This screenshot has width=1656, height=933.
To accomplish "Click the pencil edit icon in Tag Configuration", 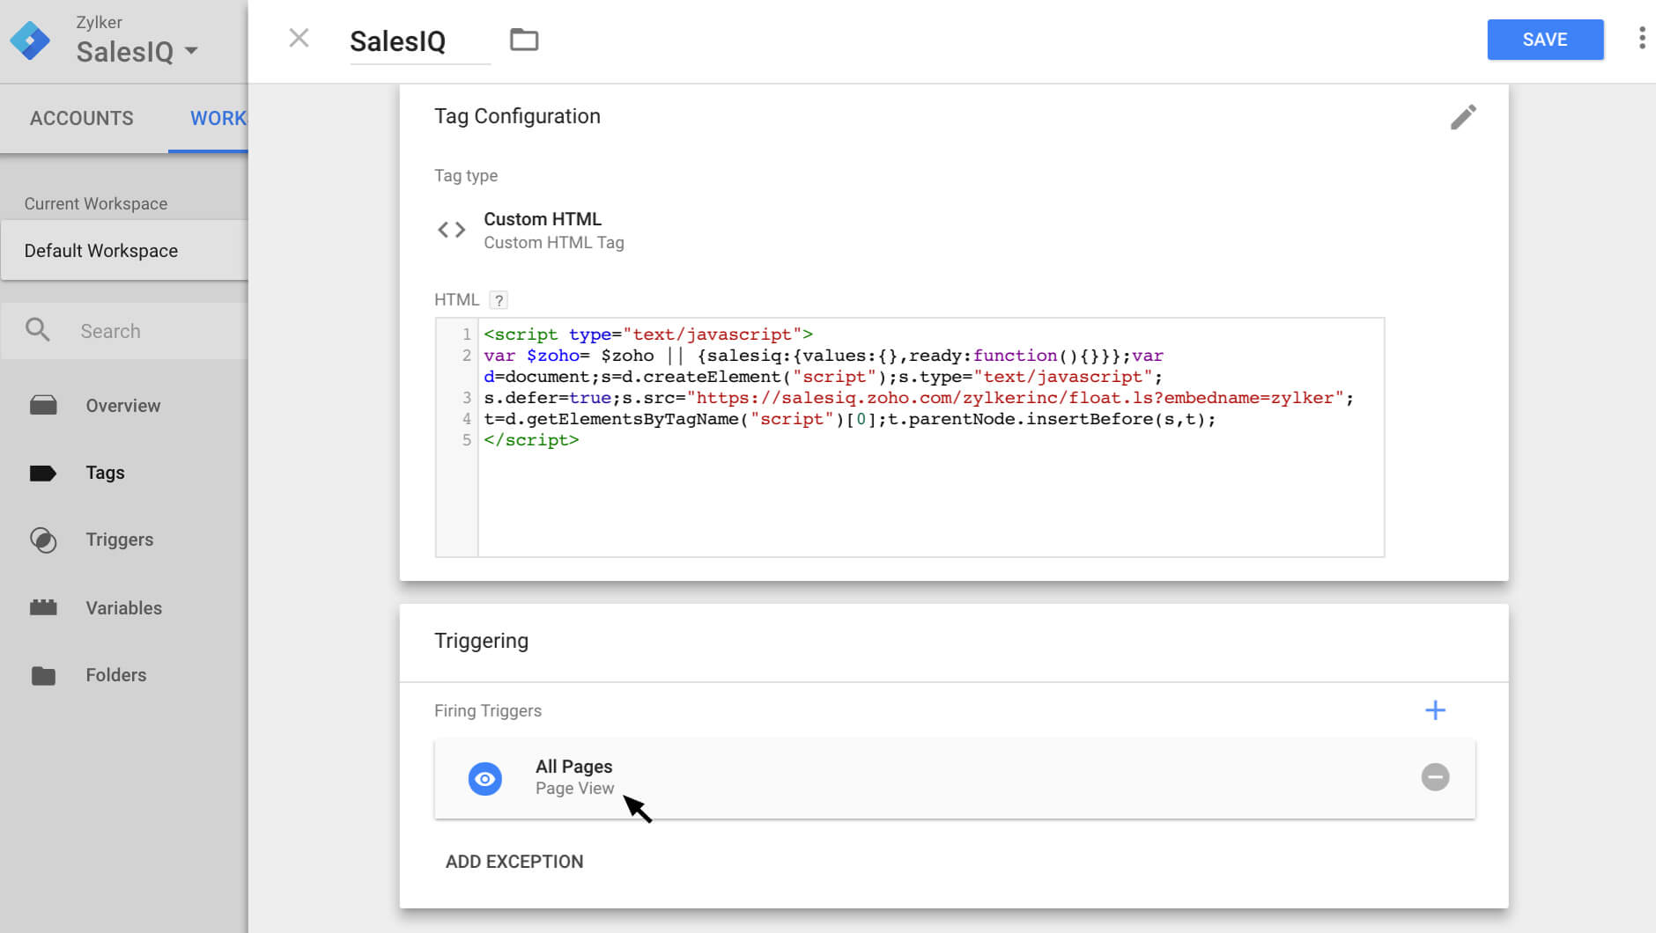I will [x=1463, y=117].
